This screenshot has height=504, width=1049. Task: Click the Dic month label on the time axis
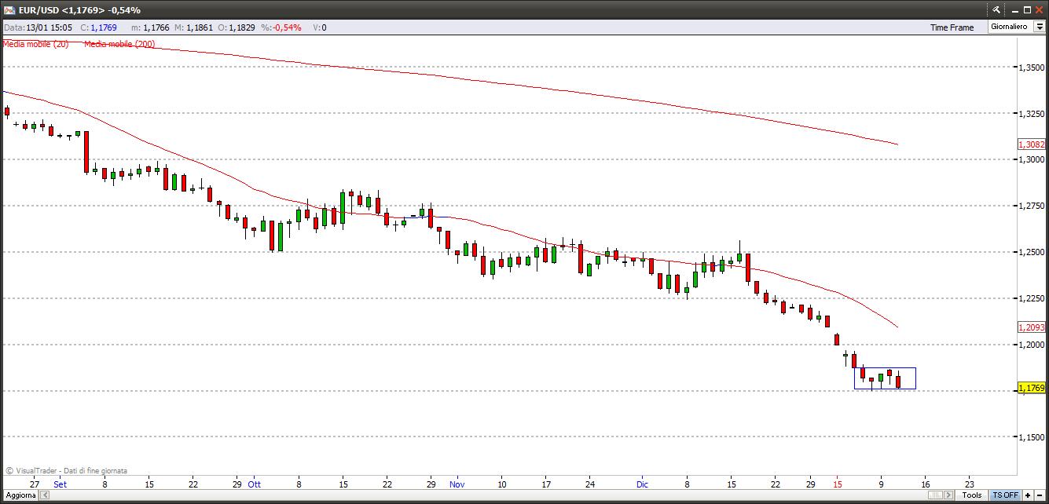(x=642, y=484)
